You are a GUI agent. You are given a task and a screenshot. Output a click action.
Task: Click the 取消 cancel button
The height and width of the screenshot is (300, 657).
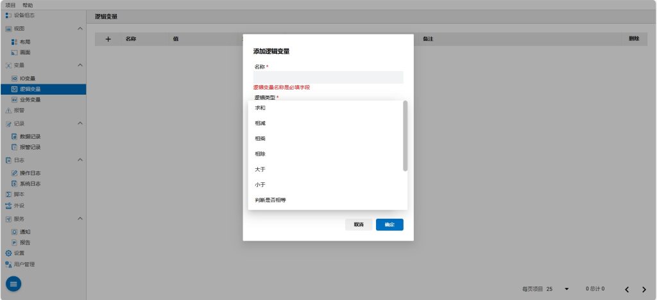pos(359,225)
